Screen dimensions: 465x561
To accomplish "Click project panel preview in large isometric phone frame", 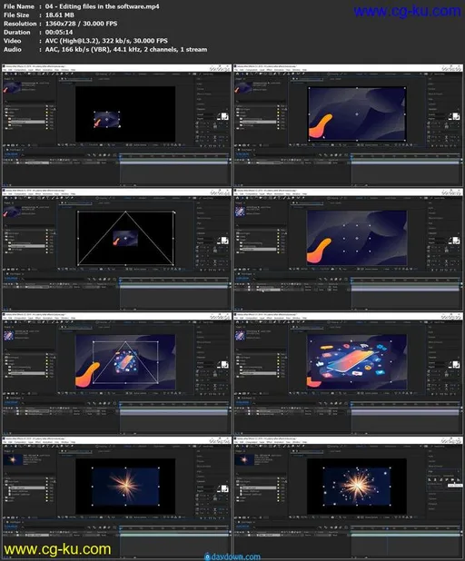I will tap(240, 335).
